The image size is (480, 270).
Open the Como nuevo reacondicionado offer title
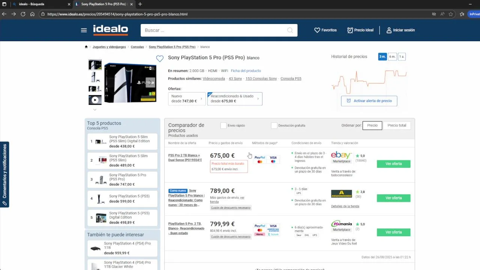pyautogui.click(x=186, y=198)
